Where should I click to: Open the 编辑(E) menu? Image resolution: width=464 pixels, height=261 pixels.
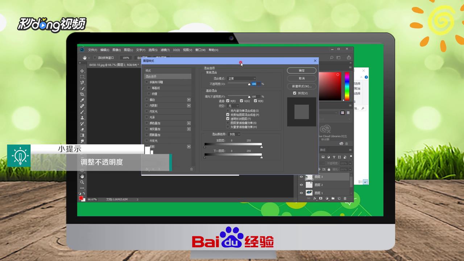pos(105,50)
